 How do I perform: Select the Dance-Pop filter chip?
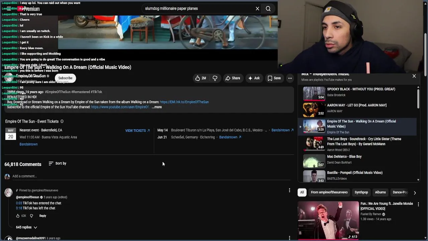400,192
